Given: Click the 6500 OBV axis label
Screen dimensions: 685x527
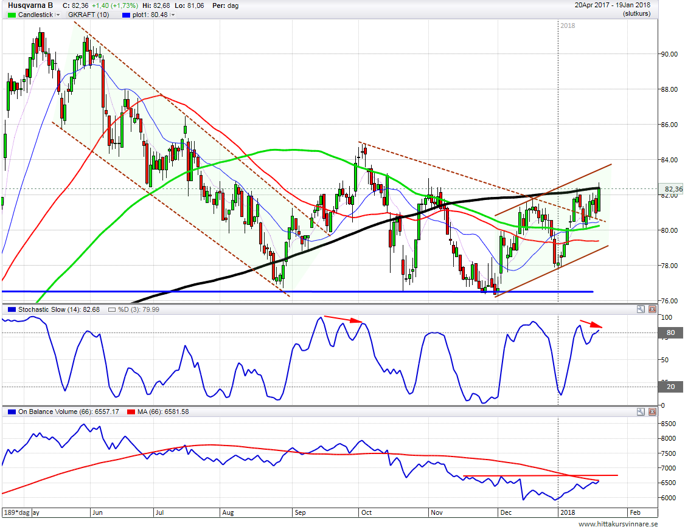Looking at the screenshot, I should [668, 483].
